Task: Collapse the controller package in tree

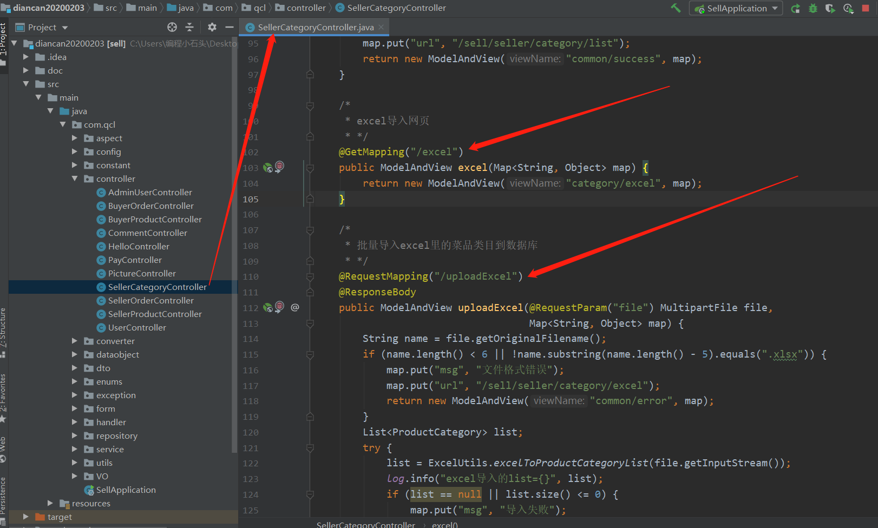Action: tap(75, 179)
